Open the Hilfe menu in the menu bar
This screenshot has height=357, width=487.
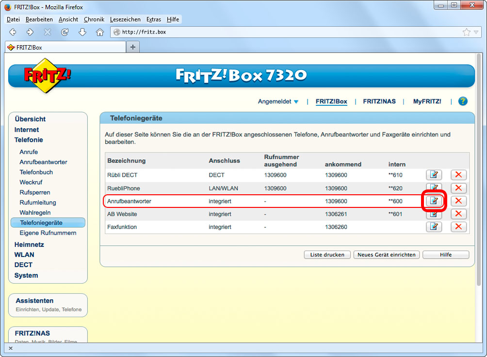coord(173,19)
